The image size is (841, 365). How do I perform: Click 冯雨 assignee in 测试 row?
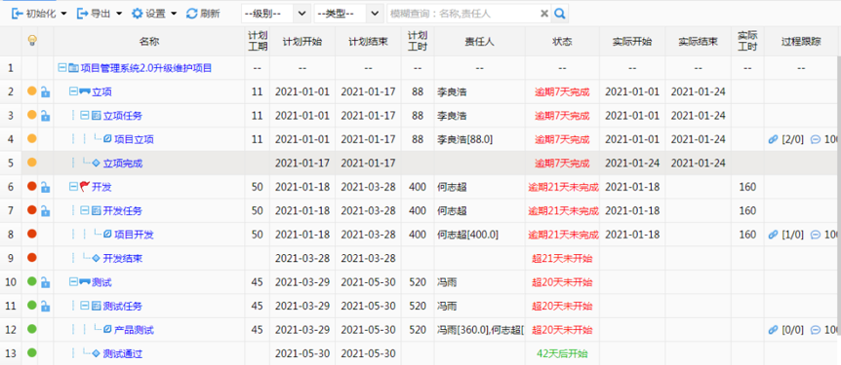[447, 282]
